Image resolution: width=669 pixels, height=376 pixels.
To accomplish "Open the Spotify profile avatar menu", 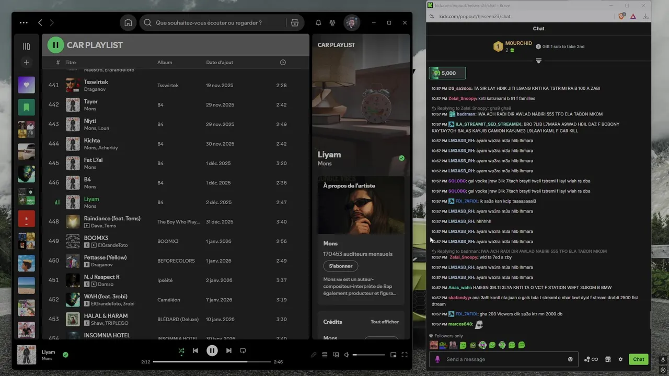I will [352, 22].
